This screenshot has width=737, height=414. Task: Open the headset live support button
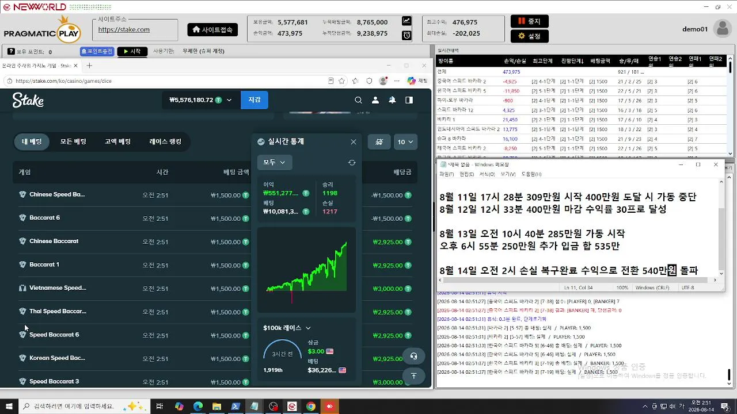coord(413,356)
